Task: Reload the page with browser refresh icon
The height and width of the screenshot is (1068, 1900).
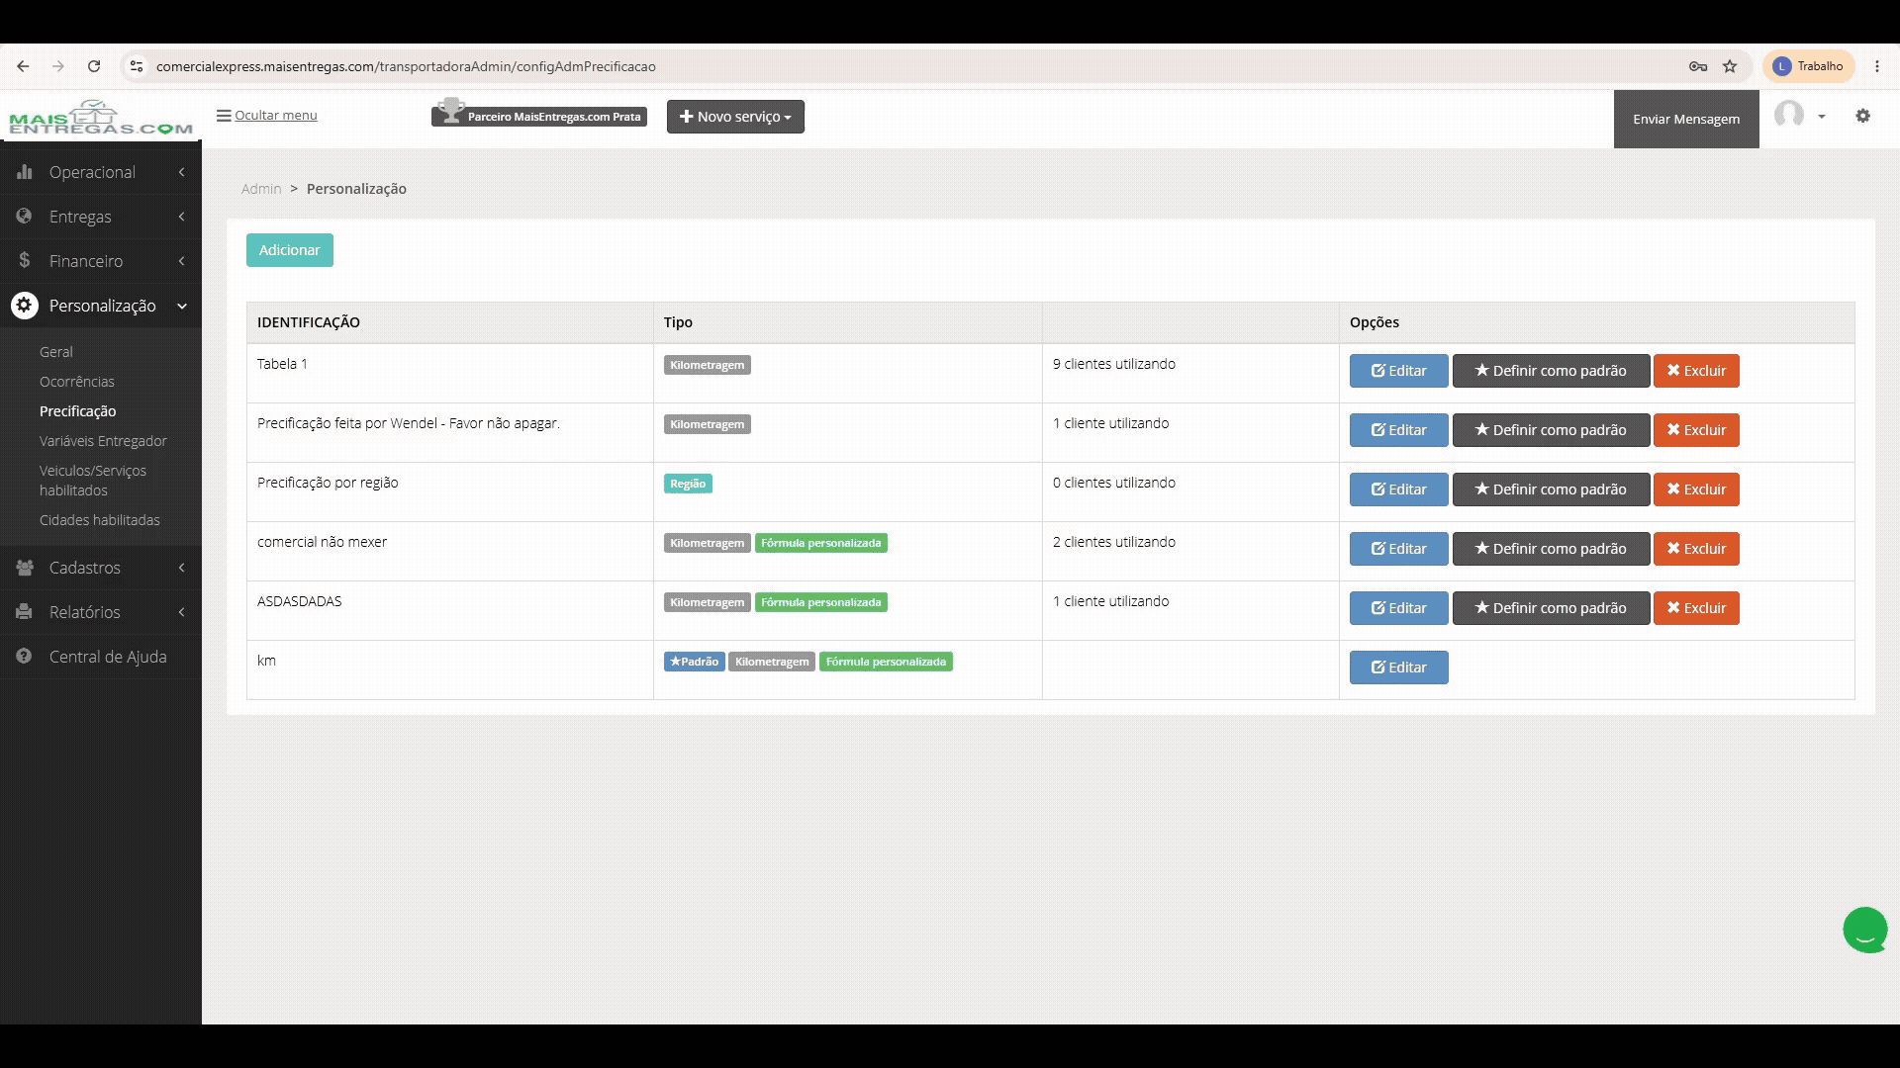Action: (94, 66)
